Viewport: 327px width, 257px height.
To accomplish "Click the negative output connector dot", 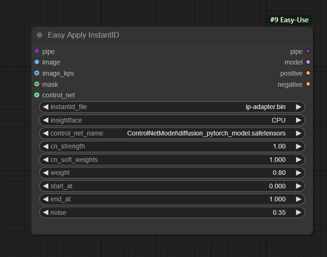I will tap(308, 84).
